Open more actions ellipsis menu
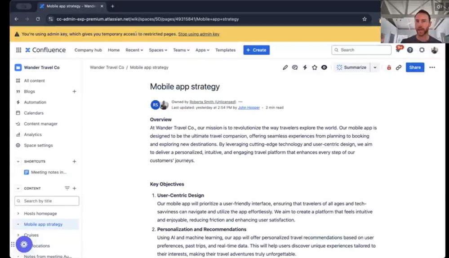This screenshot has width=449, height=258. coord(432,67)
